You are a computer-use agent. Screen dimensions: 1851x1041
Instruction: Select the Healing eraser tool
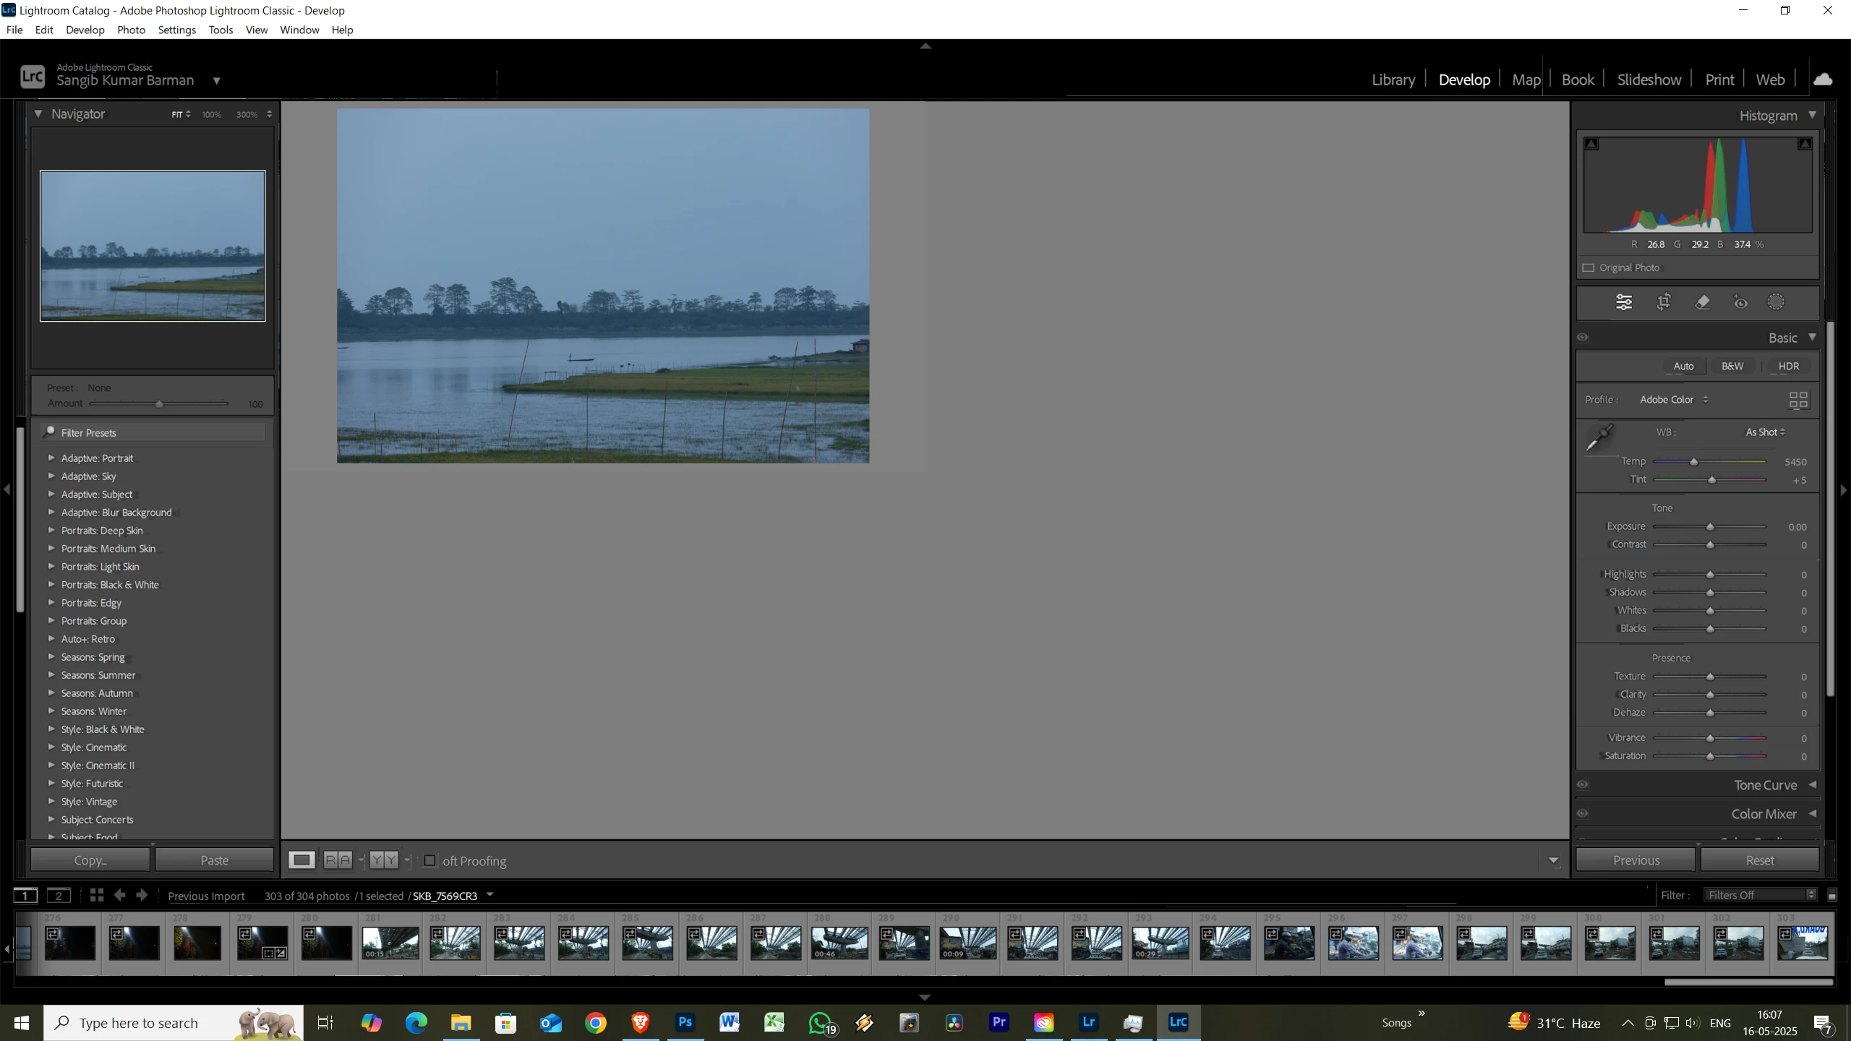(1703, 302)
